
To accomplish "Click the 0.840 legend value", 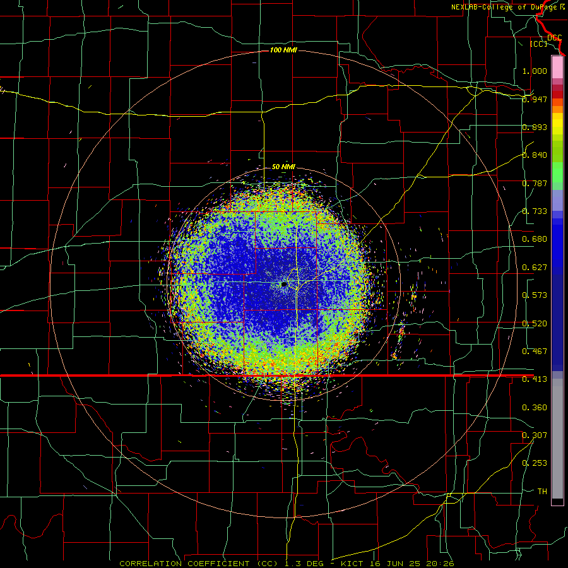I will coord(535,155).
